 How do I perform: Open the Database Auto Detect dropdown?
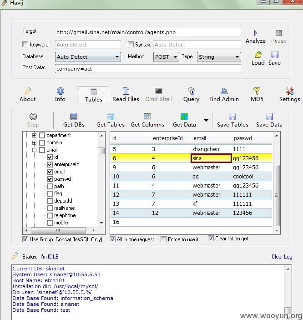pos(88,56)
